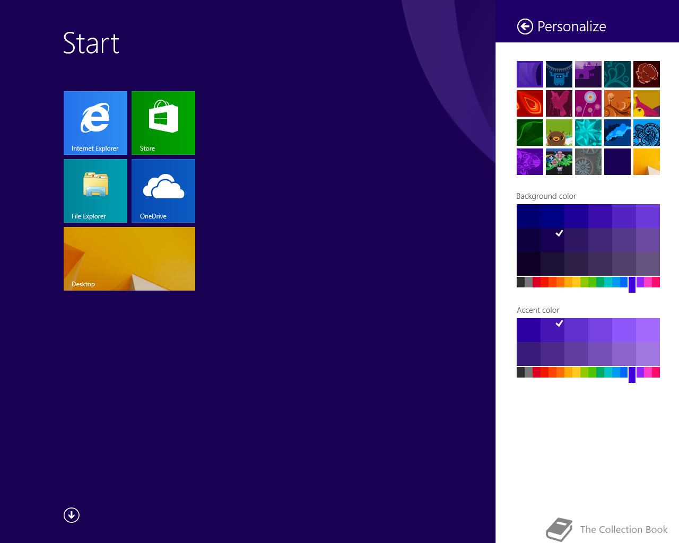Choose magenta pink in the background hue strip
The width and height of the screenshot is (679, 543).
(648, 282)
